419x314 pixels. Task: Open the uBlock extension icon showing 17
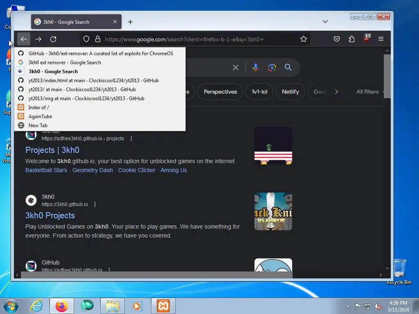pos(367,38)
